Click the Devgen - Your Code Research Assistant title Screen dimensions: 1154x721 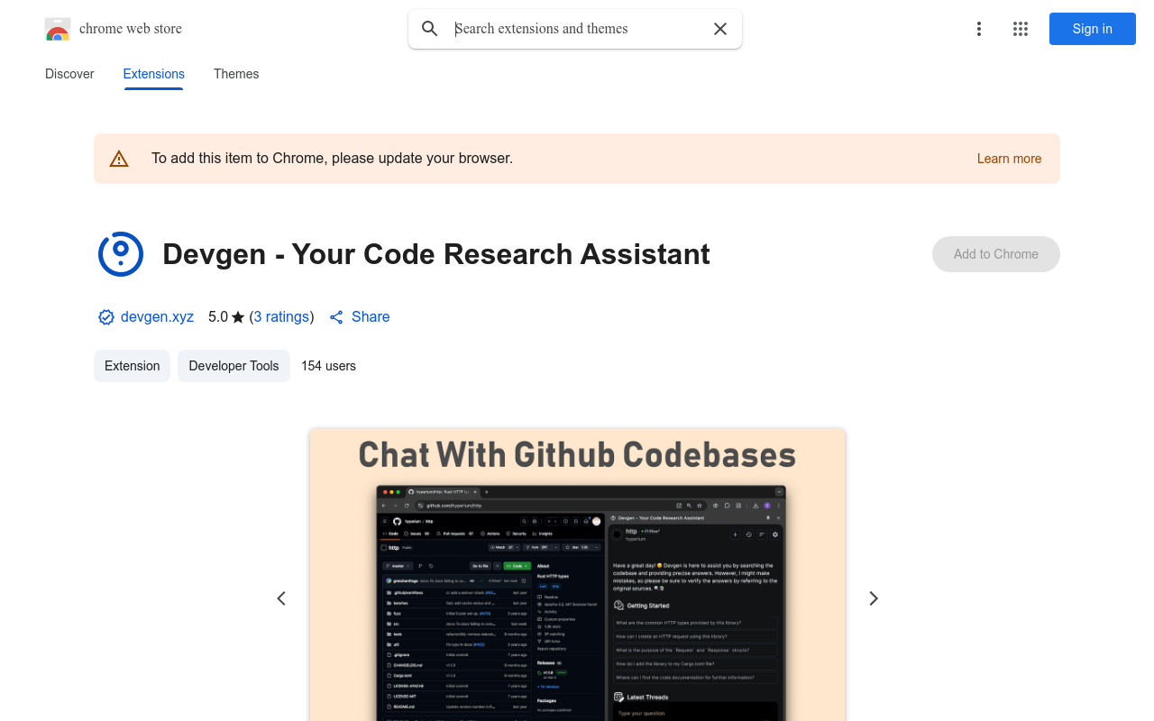tap(436, 254)
